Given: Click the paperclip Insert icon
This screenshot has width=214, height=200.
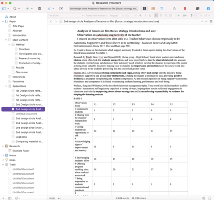Looking at the screenshot, I should tap(49, 9).
